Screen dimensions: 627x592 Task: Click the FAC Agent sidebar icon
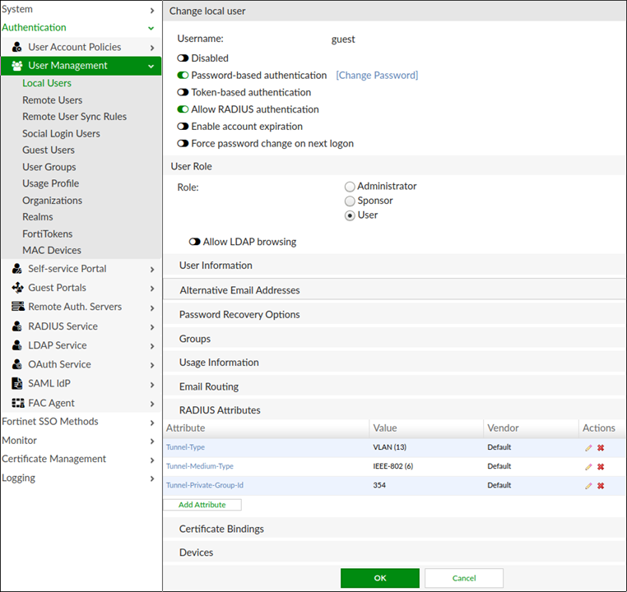[x=17, y=403]
